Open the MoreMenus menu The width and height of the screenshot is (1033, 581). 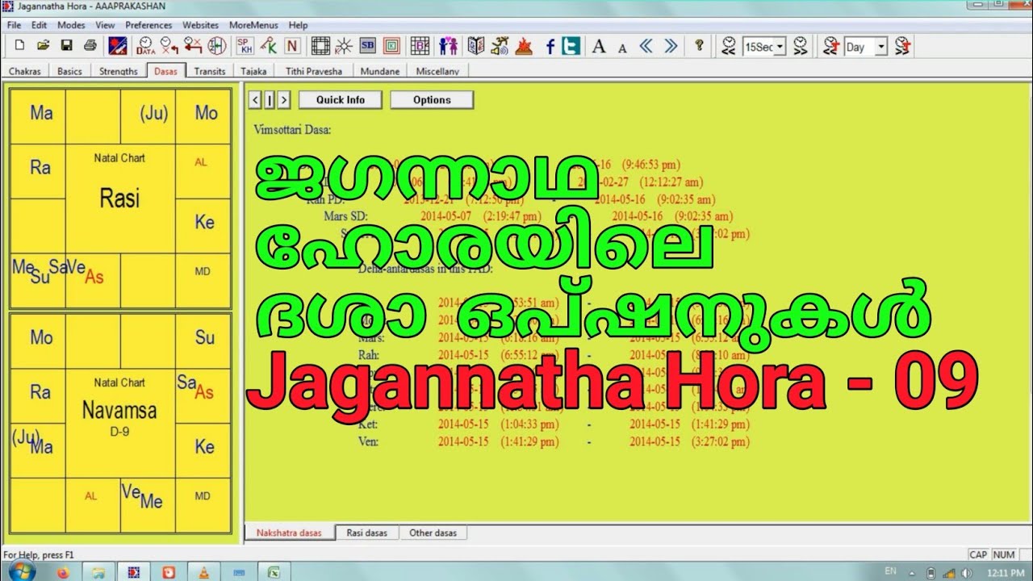coord(253,25)
